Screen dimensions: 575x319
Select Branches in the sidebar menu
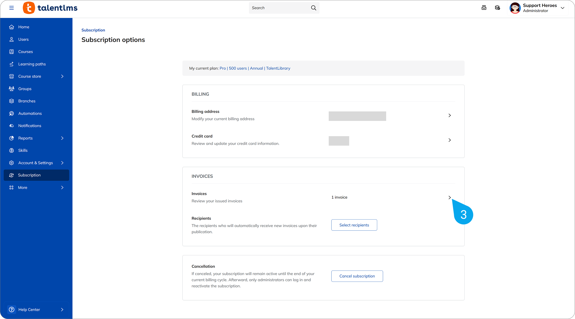[x=27, y=101]
